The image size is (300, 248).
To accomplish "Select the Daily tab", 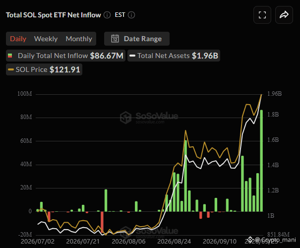I will [18, 39].
